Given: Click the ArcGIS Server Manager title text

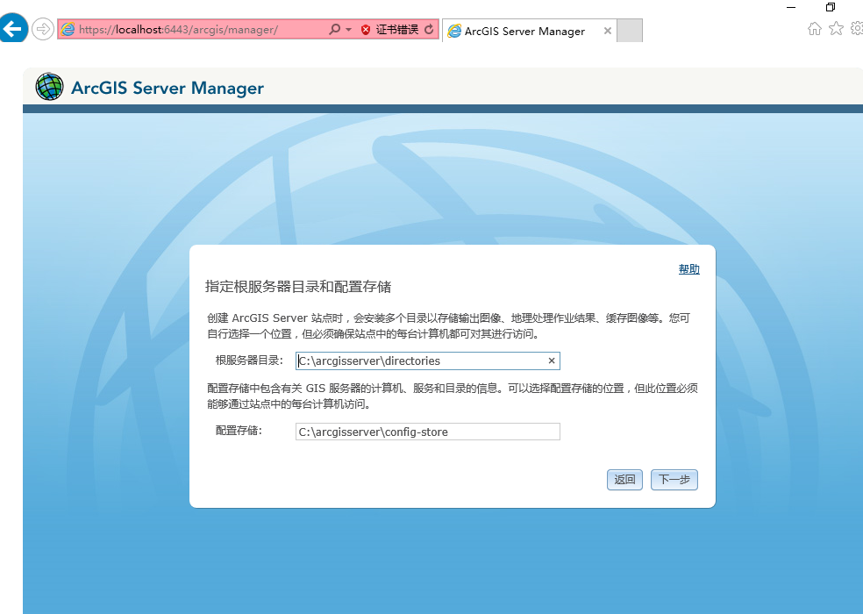Looking at the screenshot, I should [x=168, y=88].
